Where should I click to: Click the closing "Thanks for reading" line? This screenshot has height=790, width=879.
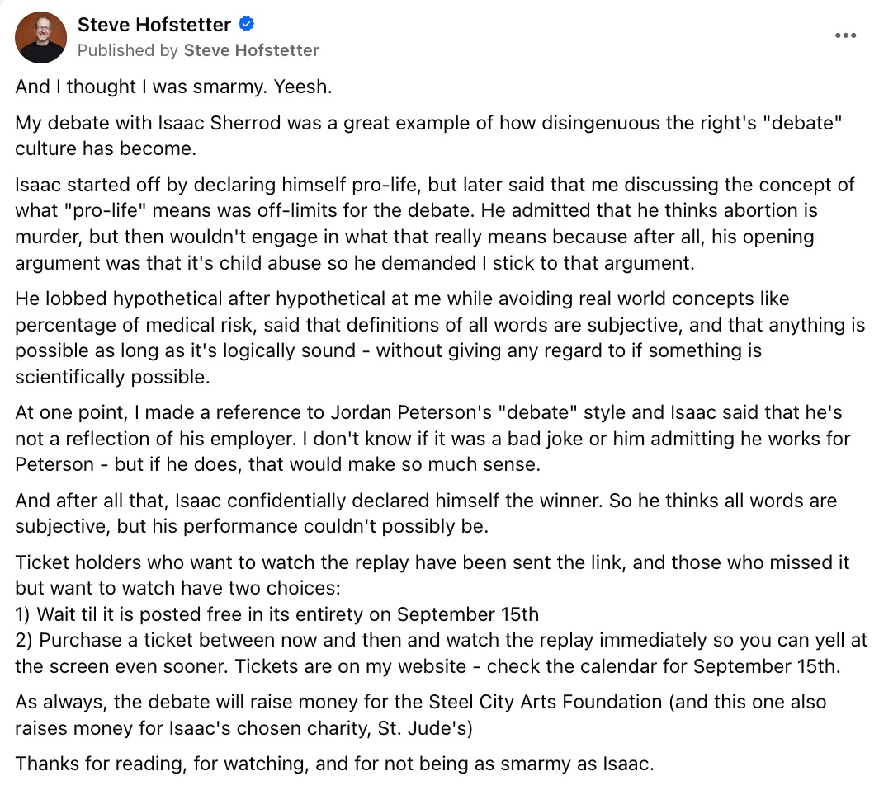pyautogui.click(x=334, y=764)
